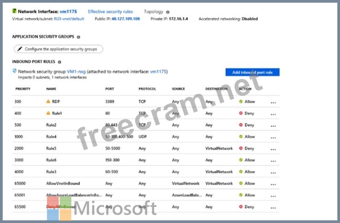Click priority 65500 cell
The width and height of the screenshot is (340, 223).
(x=20, y=207)
